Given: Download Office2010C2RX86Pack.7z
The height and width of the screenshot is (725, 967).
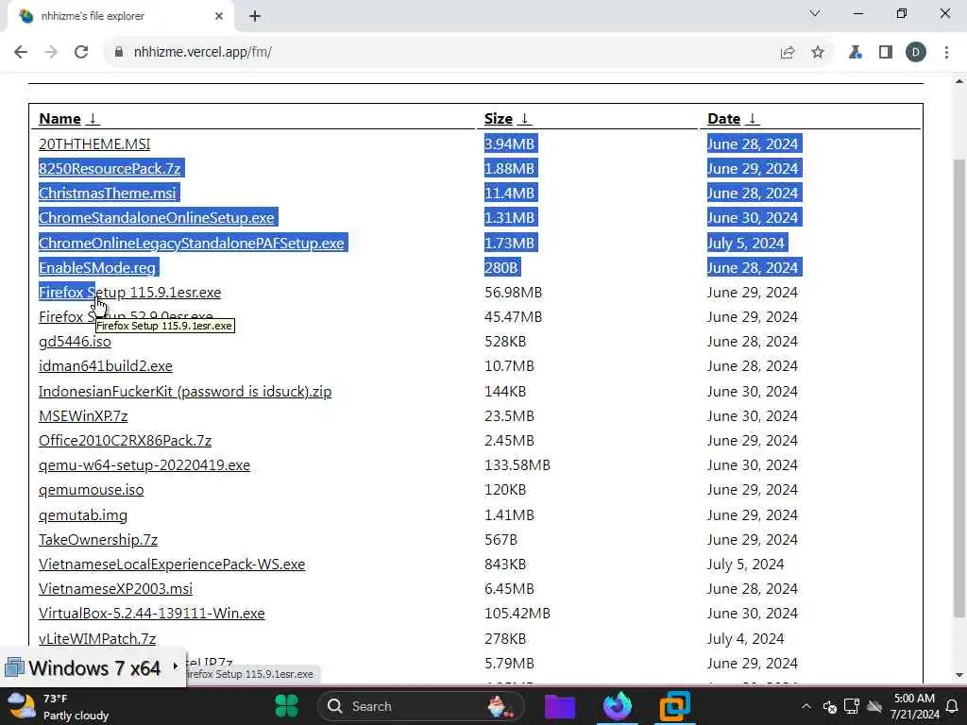Looking at the screenshot, I should (x=126, y=441).
